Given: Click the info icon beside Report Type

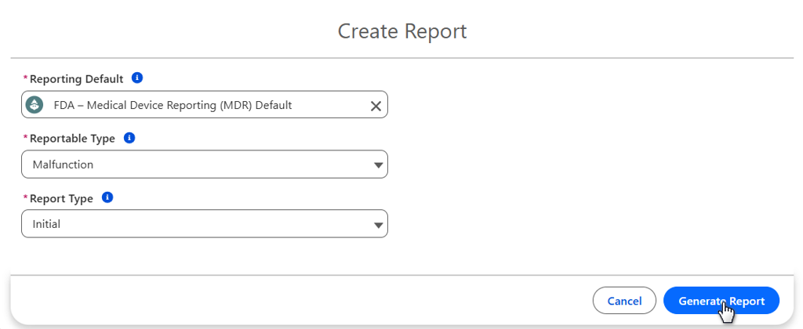Looking at the screenshot, I should tap(108, 198).
